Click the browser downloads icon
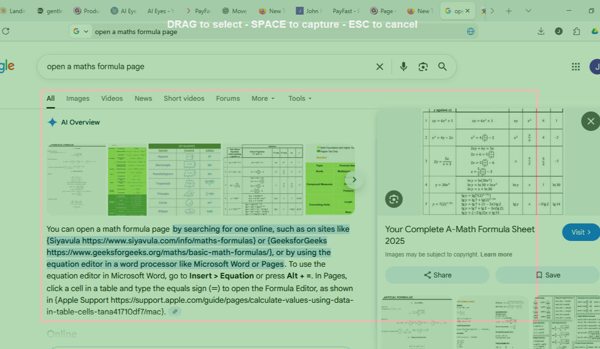This screenshot has height=349, width=600. point(541,31)
